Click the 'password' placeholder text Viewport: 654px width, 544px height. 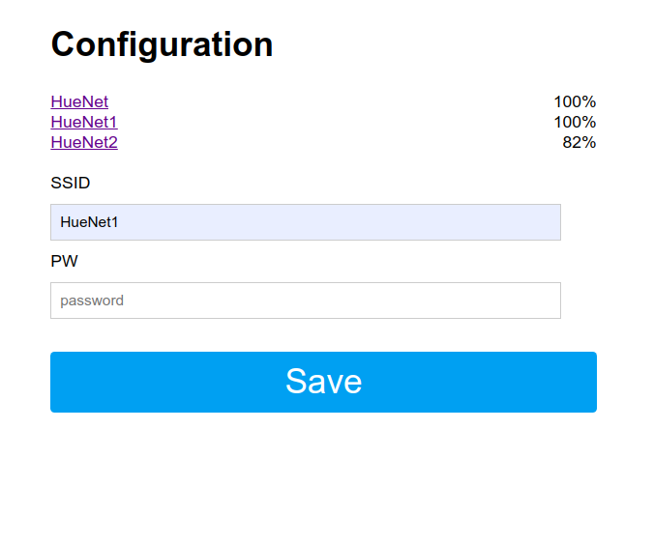click(92, 301)
